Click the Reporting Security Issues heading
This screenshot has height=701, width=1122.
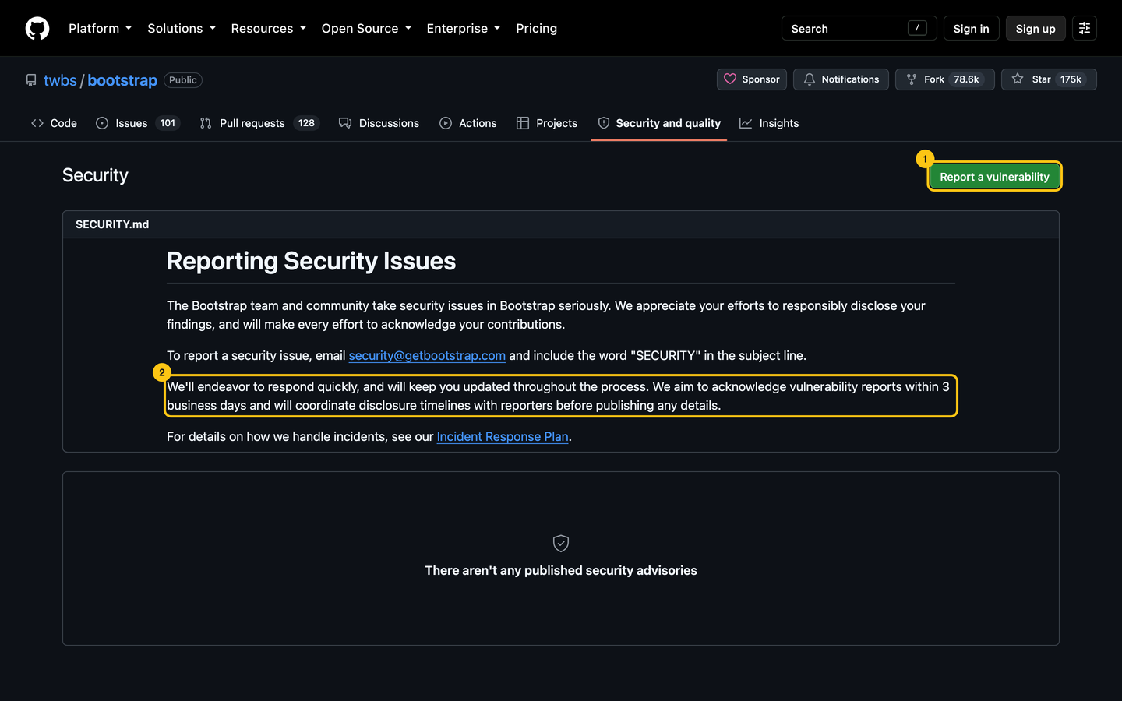point(311,261)
